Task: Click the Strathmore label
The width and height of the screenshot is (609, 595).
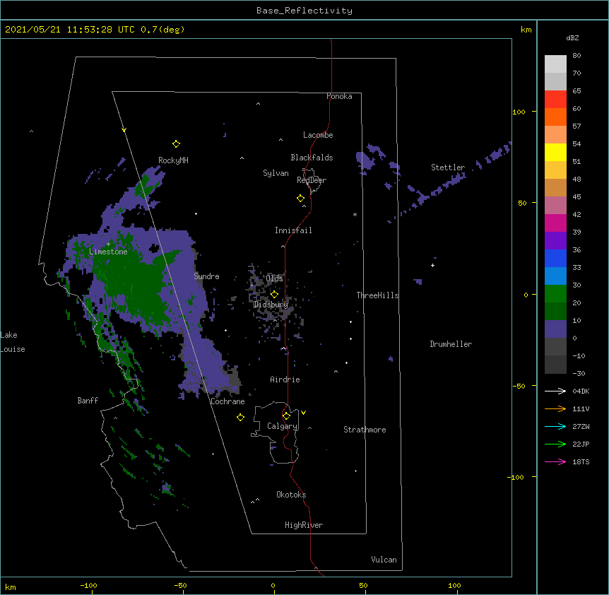Action: pos(365,430)
